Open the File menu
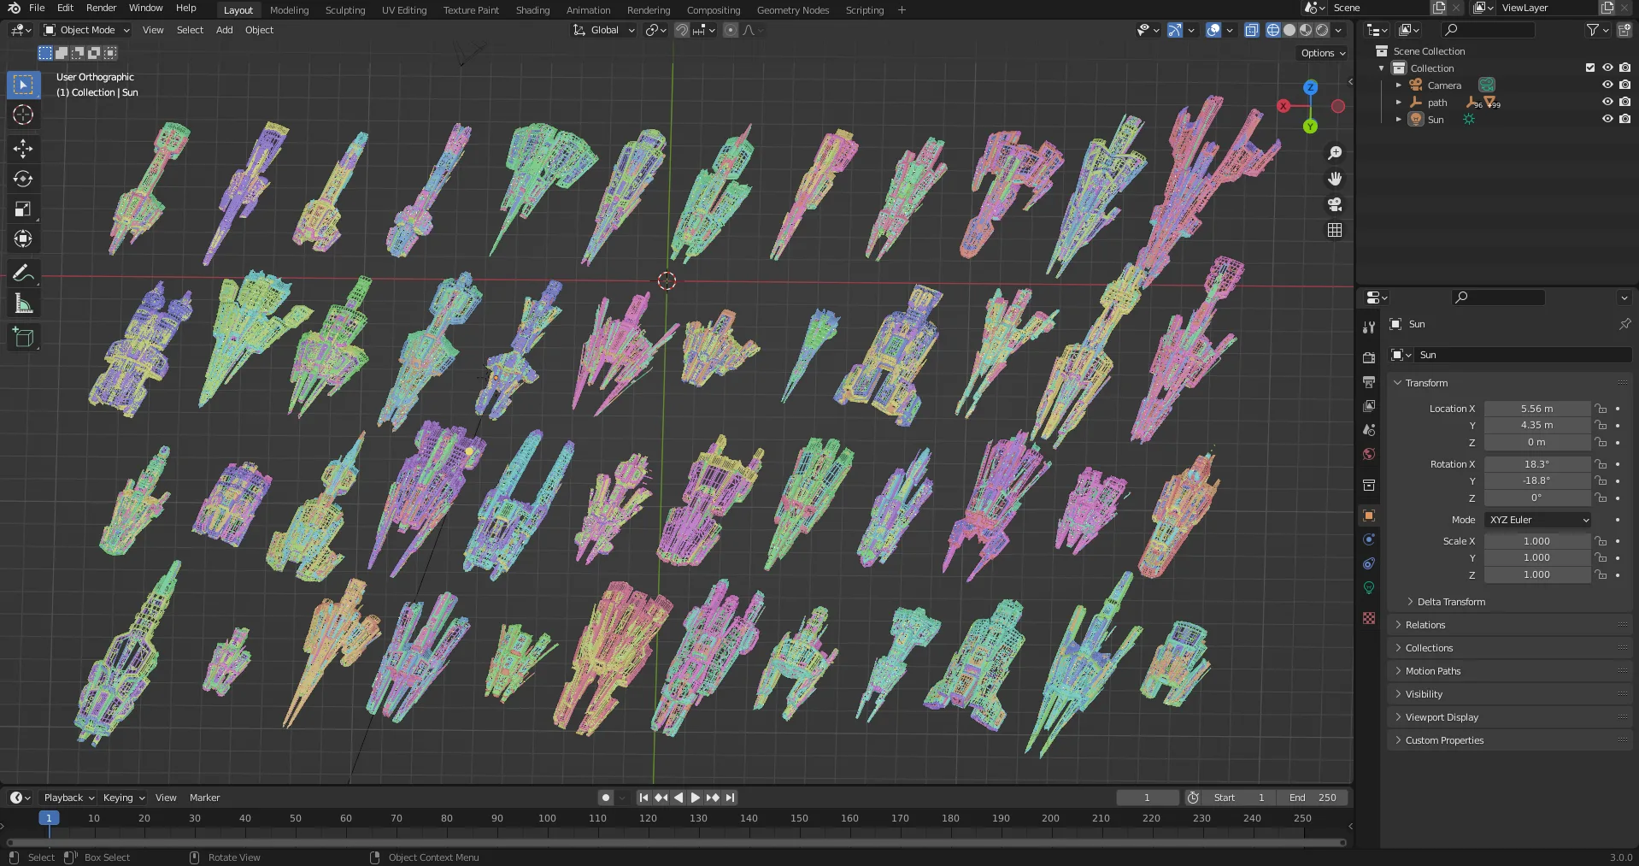1639x866 pixels. (37, 8)
